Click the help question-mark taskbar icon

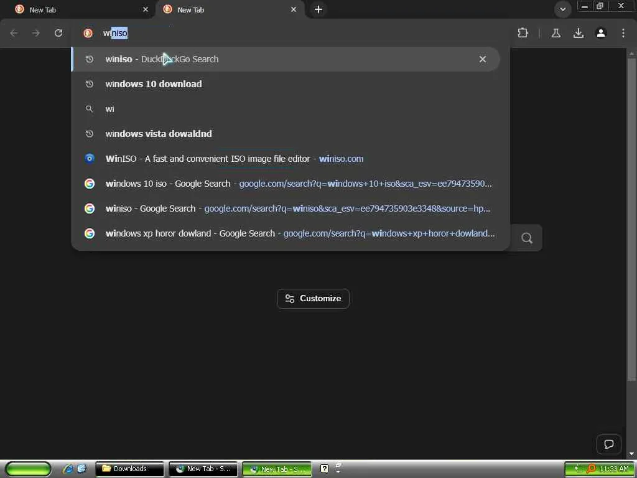(324, 469)
